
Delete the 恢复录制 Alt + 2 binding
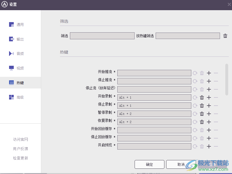click(202, 122)
